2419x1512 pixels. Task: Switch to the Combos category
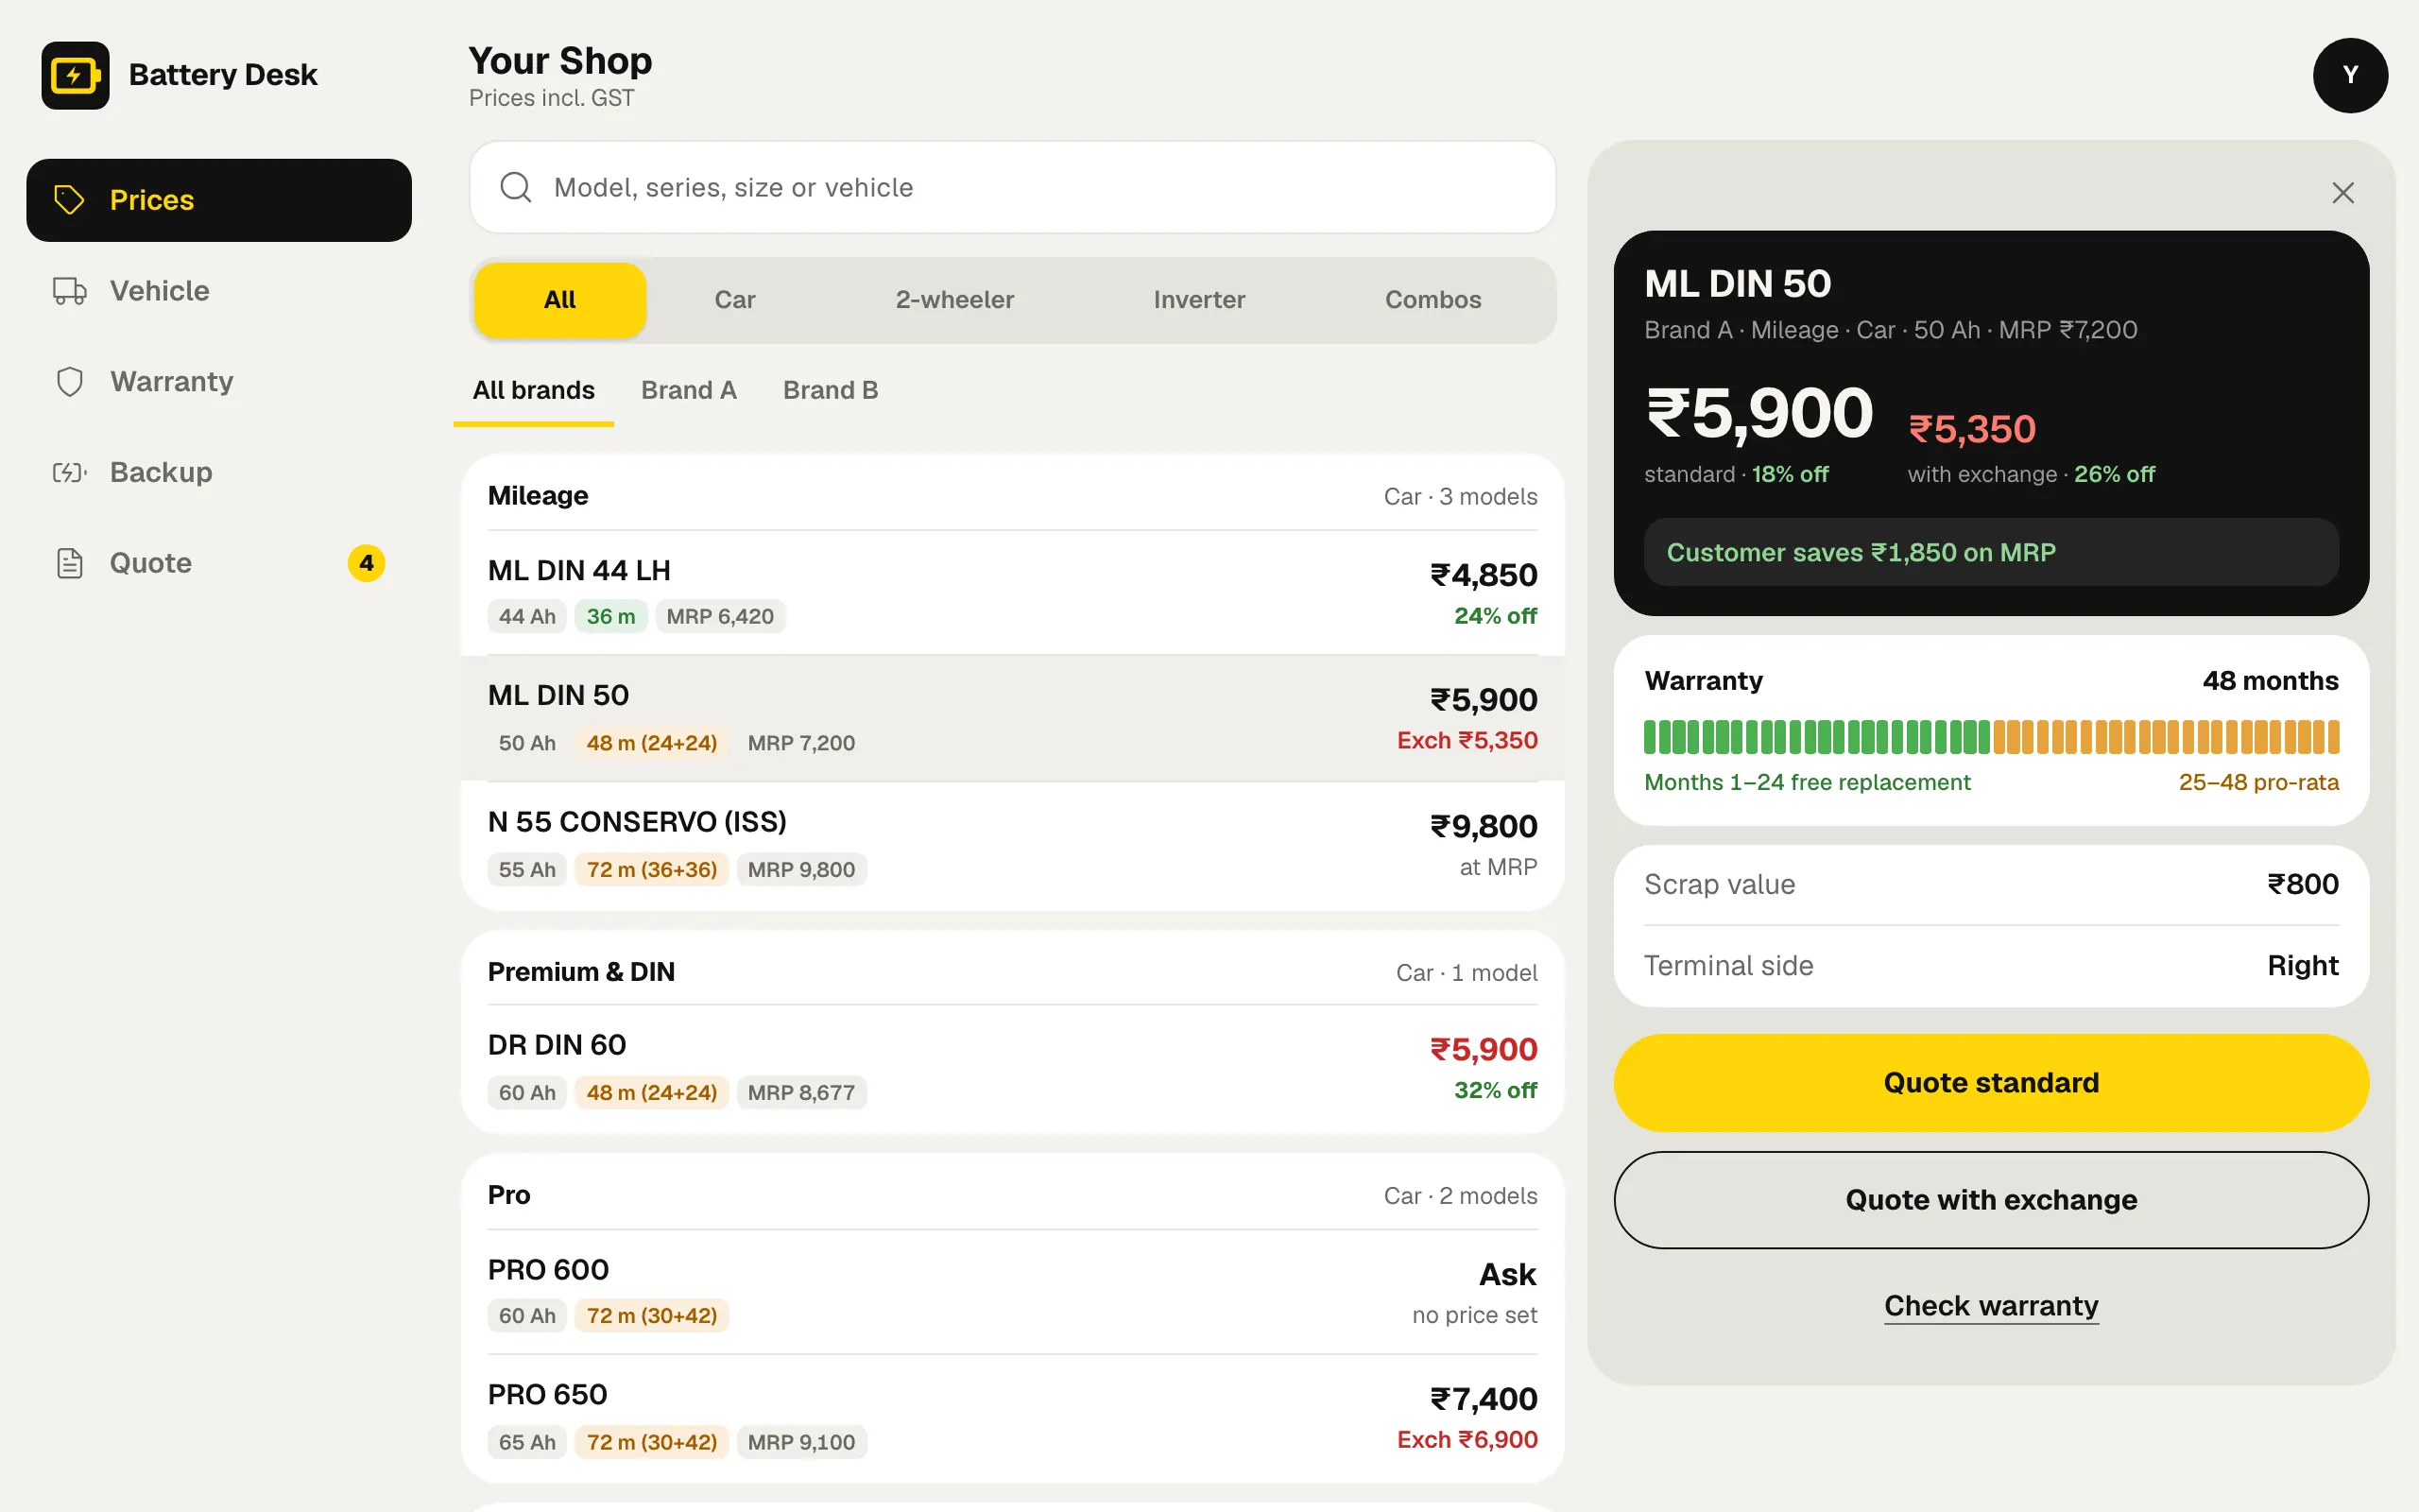pos(1433,300)
